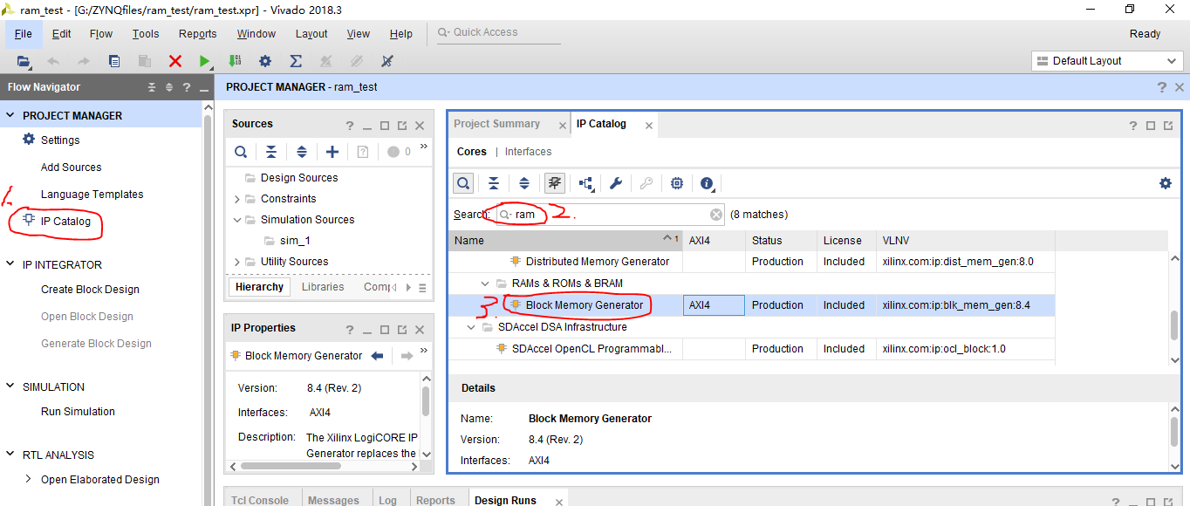Click Run Simulation
Viewport: 1190px width, 506px height.
[78, 412]
